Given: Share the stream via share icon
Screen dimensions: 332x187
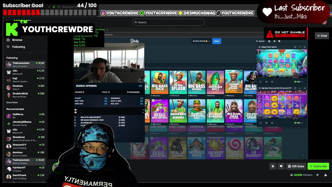Looking at the screenshot, I should pyautogui.click(x=317, y=175).
